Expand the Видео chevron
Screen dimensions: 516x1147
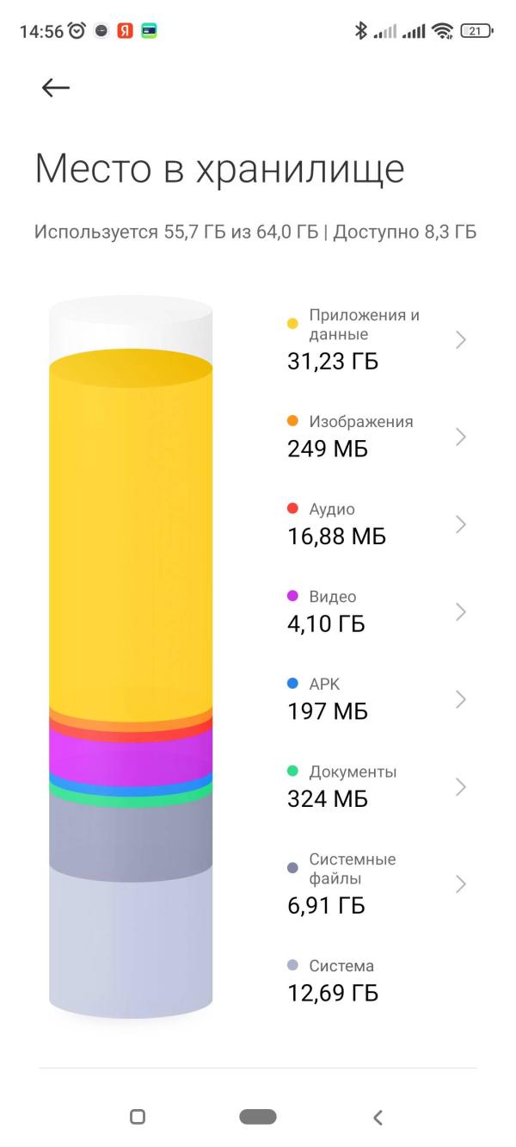[x=461, y=612]
